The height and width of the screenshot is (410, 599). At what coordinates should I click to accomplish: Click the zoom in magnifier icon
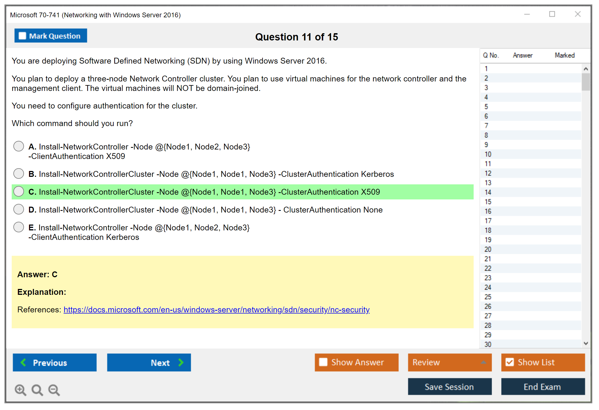coord(20,390)
